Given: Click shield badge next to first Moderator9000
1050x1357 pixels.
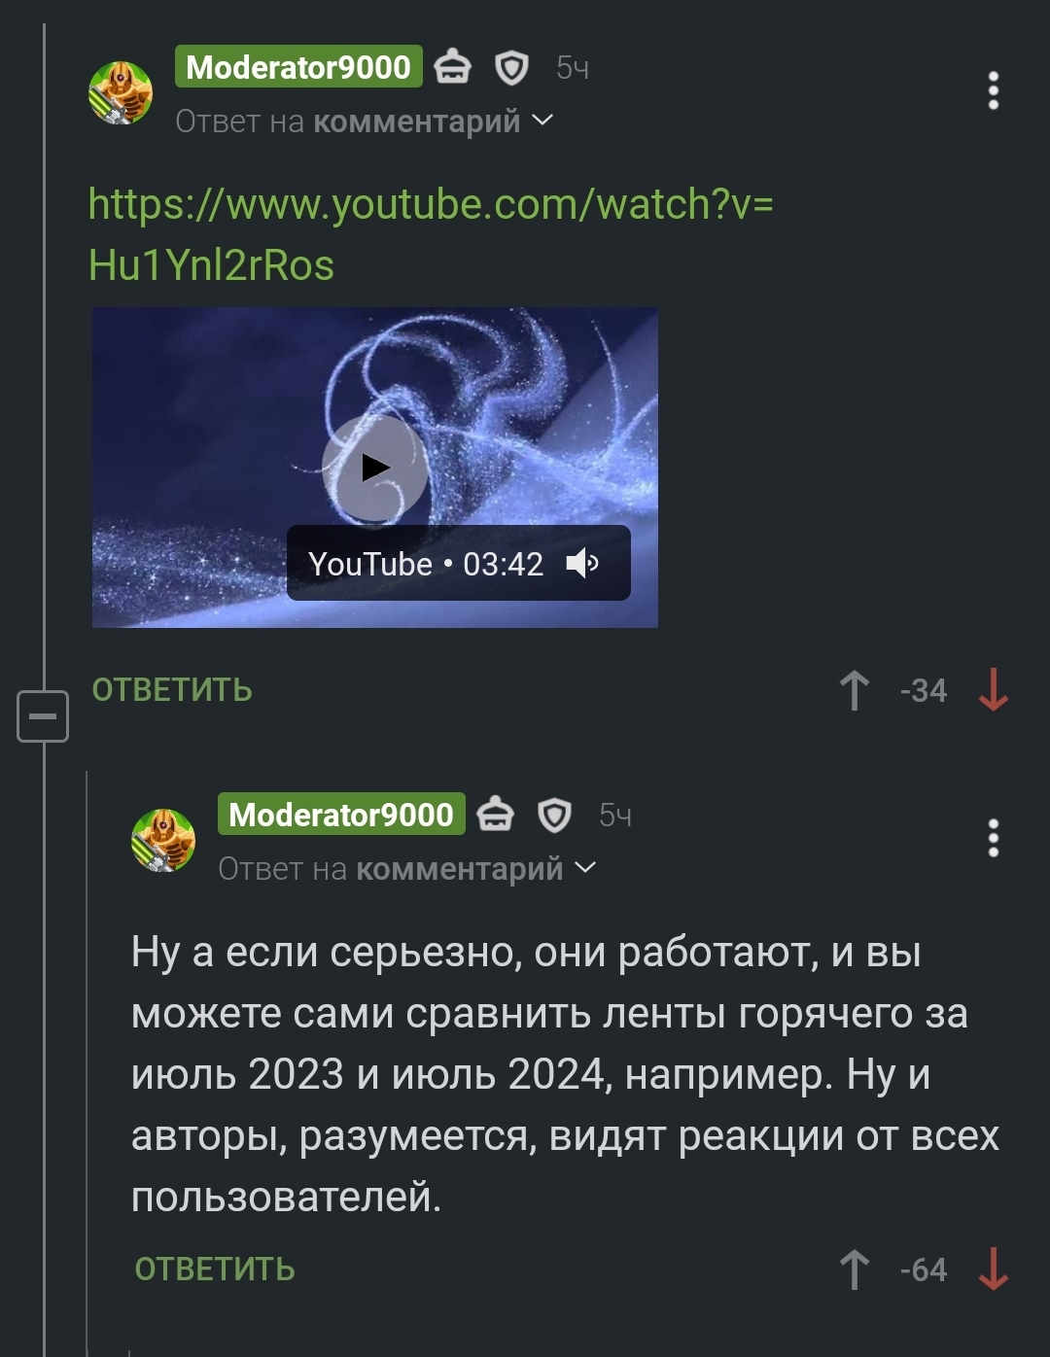Looking at the screenshot, I should (511, 68).
